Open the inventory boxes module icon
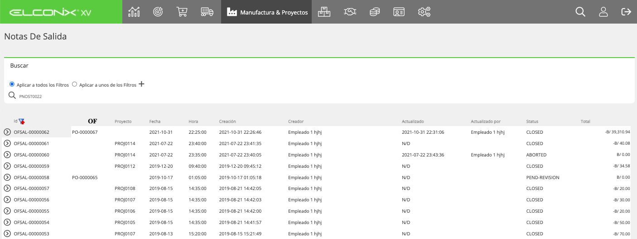The height and width of the screenshot is (239, 637). click(324, 12)
